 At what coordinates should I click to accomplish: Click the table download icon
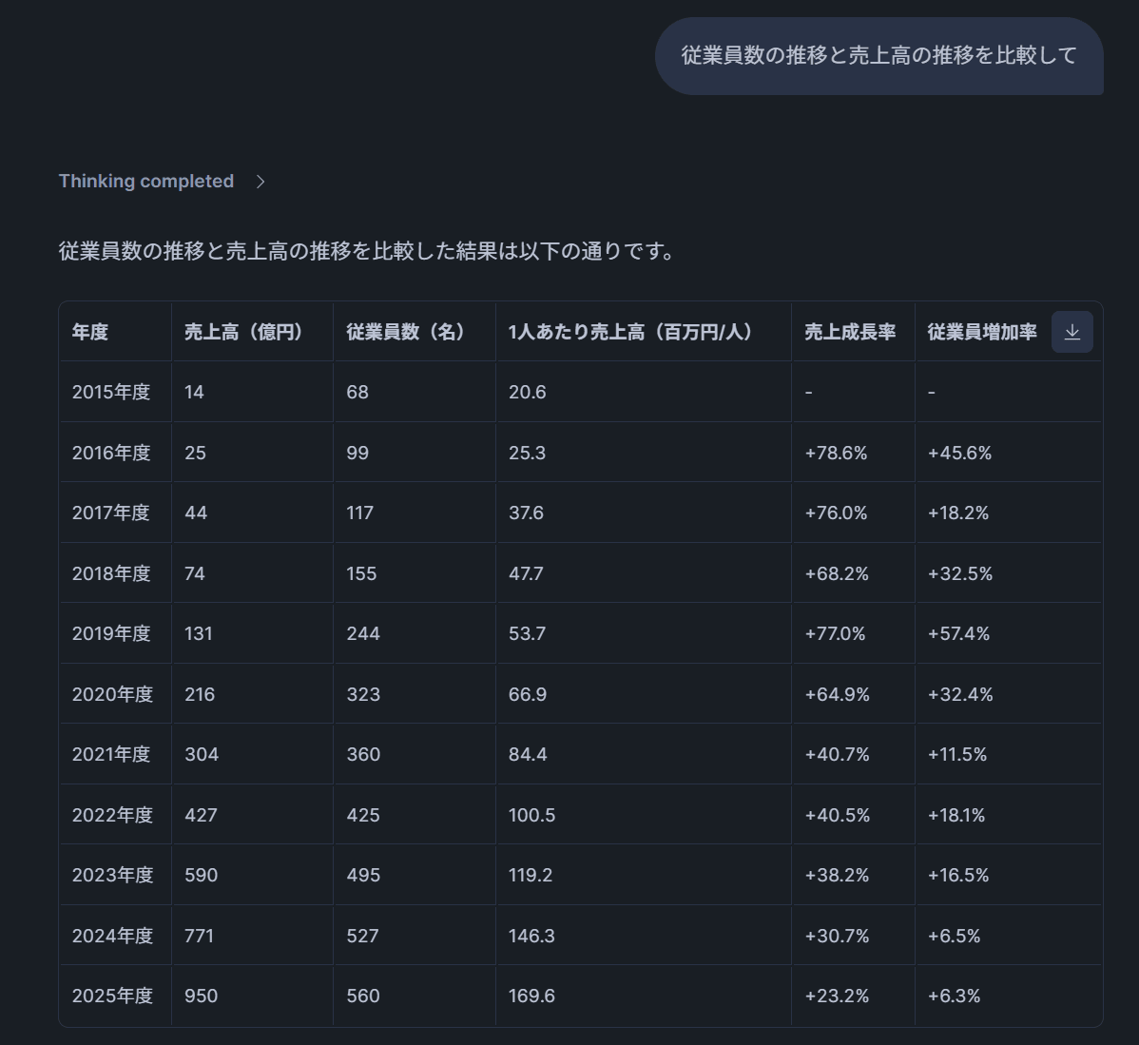click(x=1071, y=332)
